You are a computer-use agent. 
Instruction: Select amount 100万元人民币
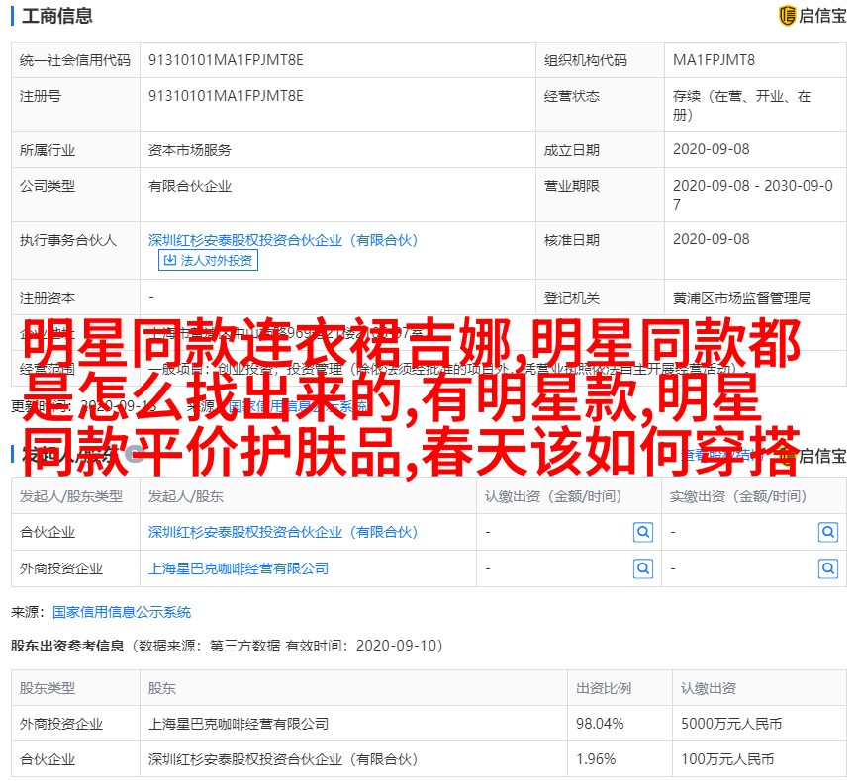coord(727,759)
